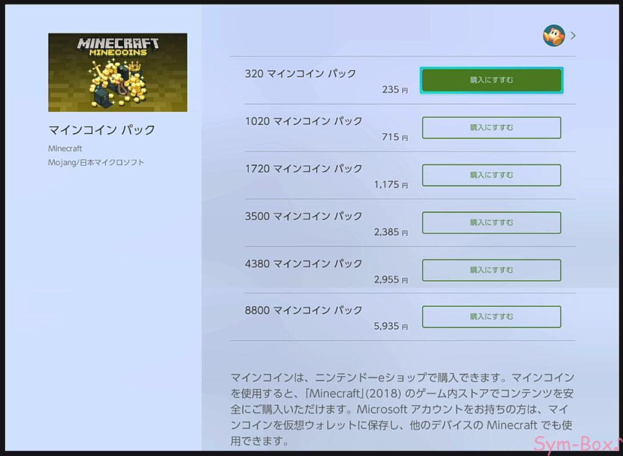This screenshot has height=456, width=623.
Task: Select the 4380 マインコイン パック title
Action: pos(303,263)
